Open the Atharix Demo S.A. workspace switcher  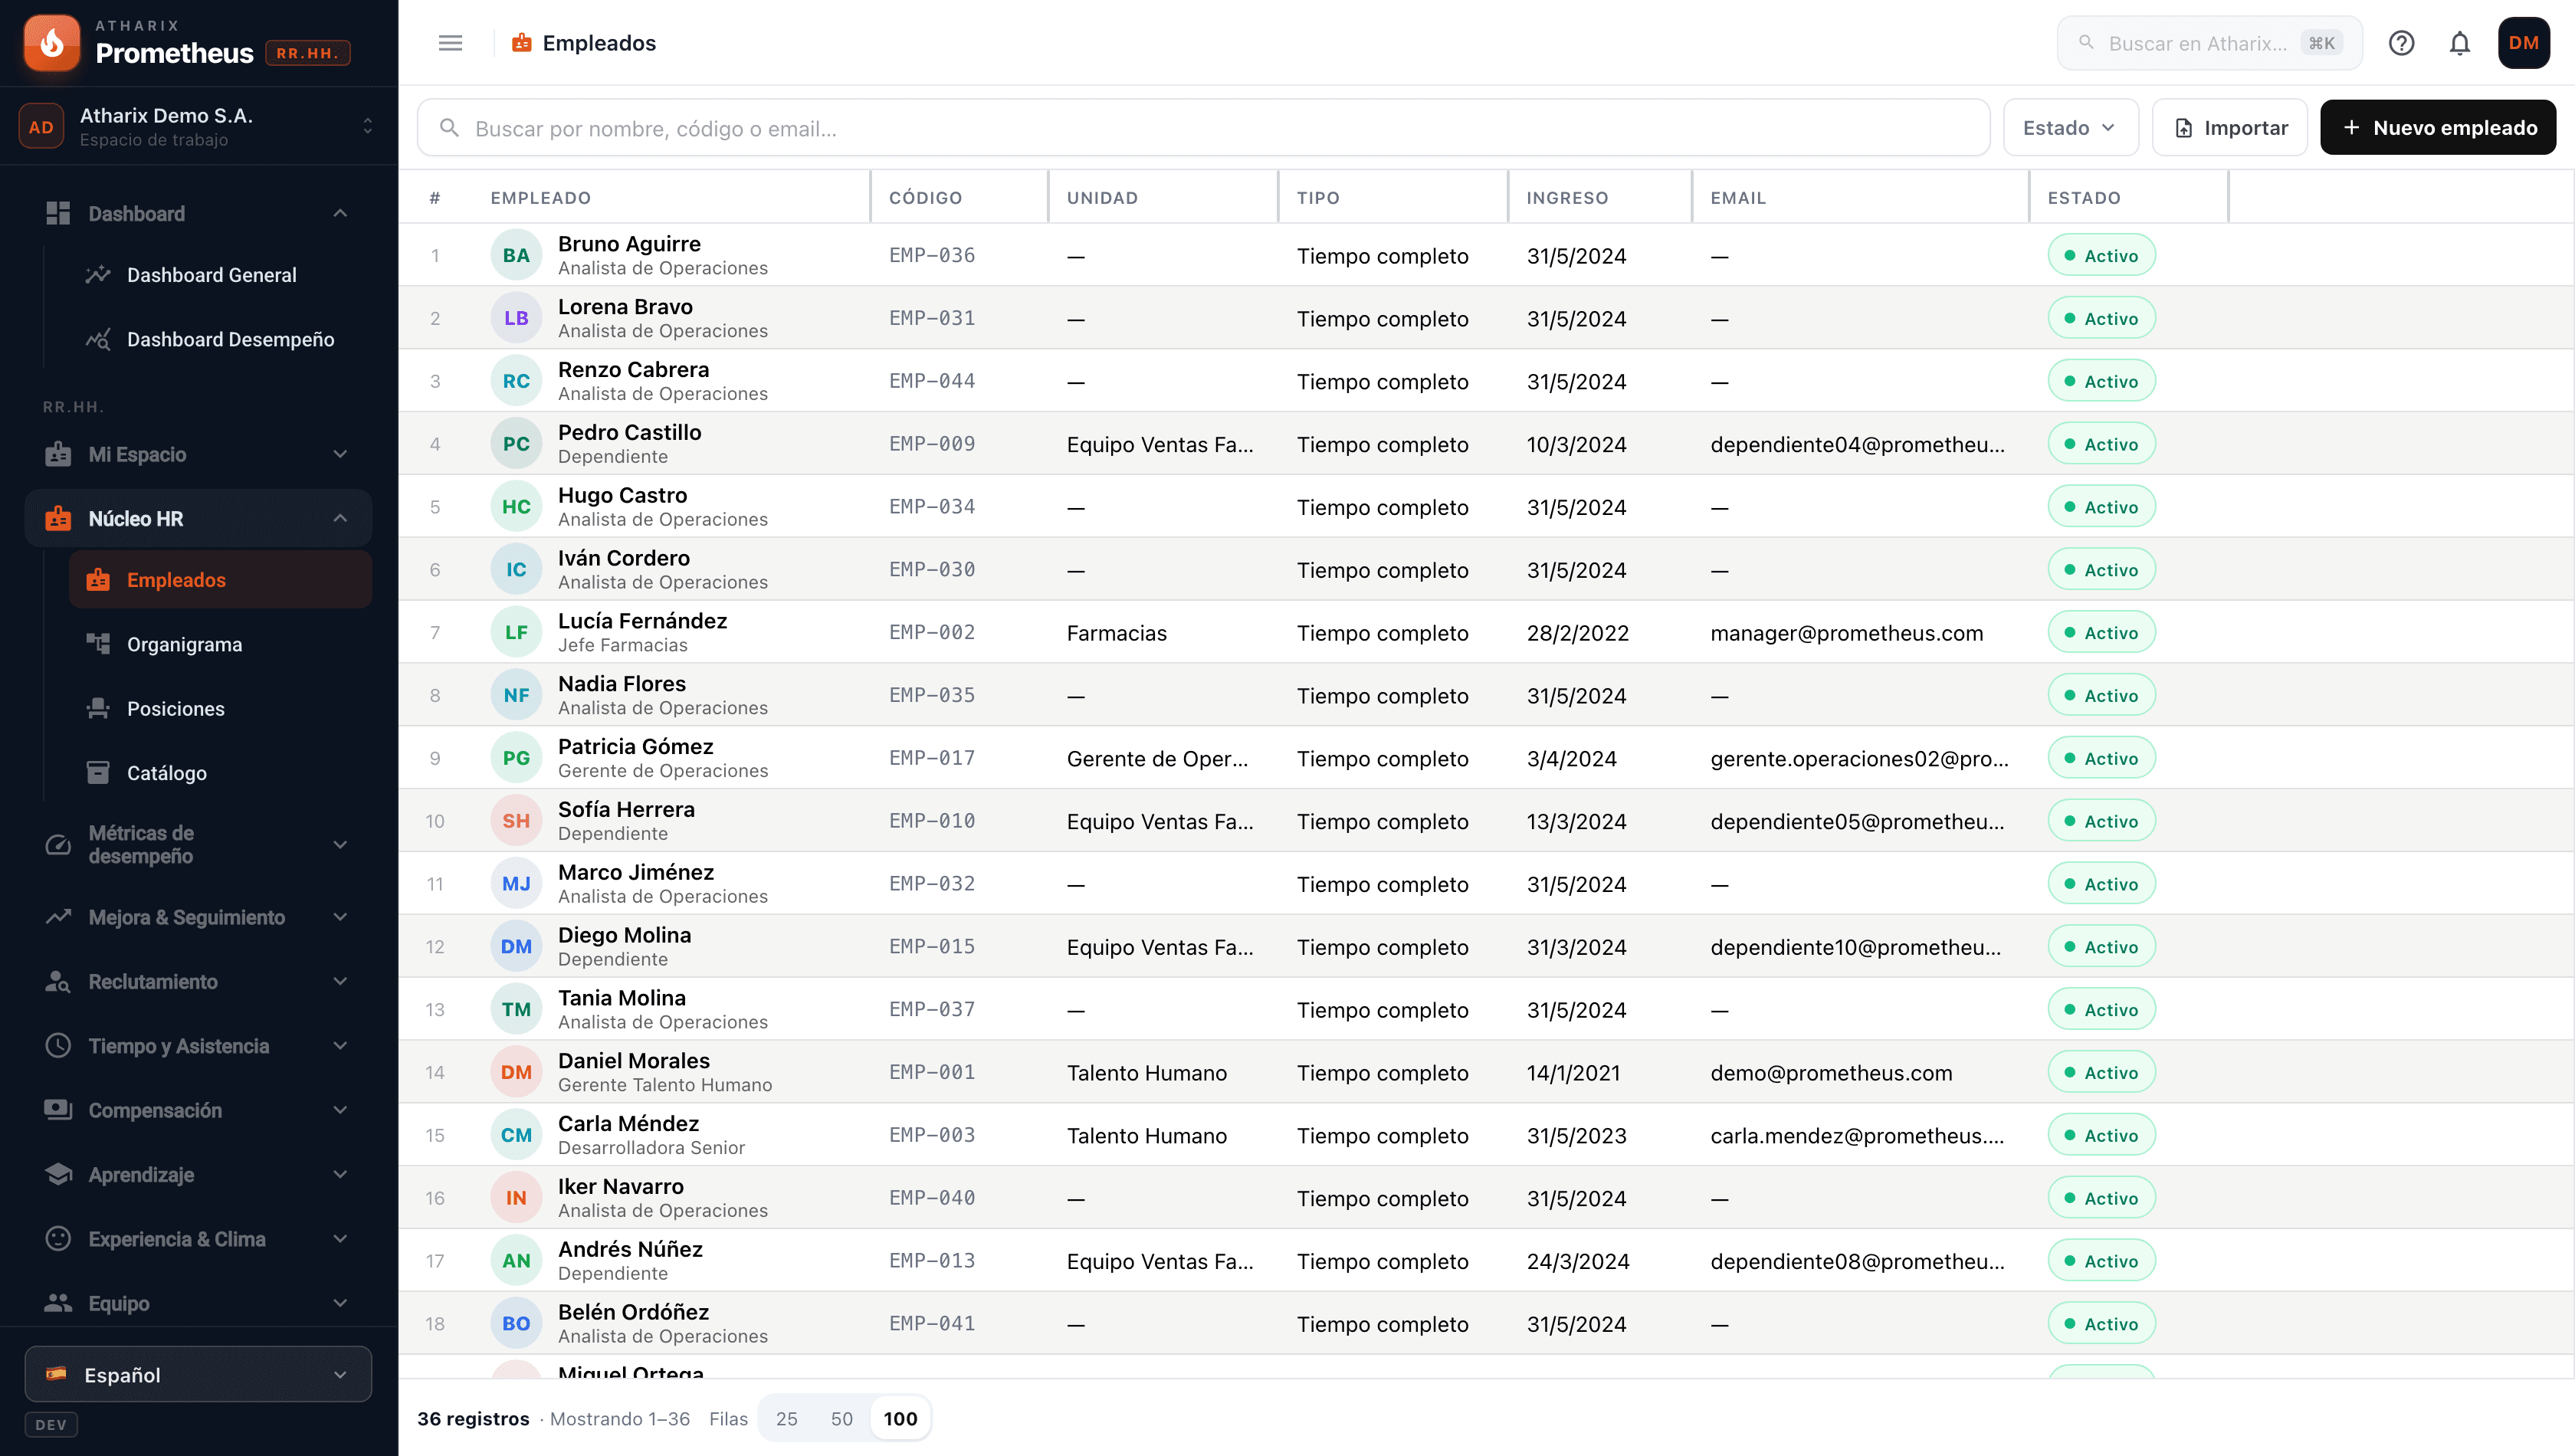coord(198,126)
